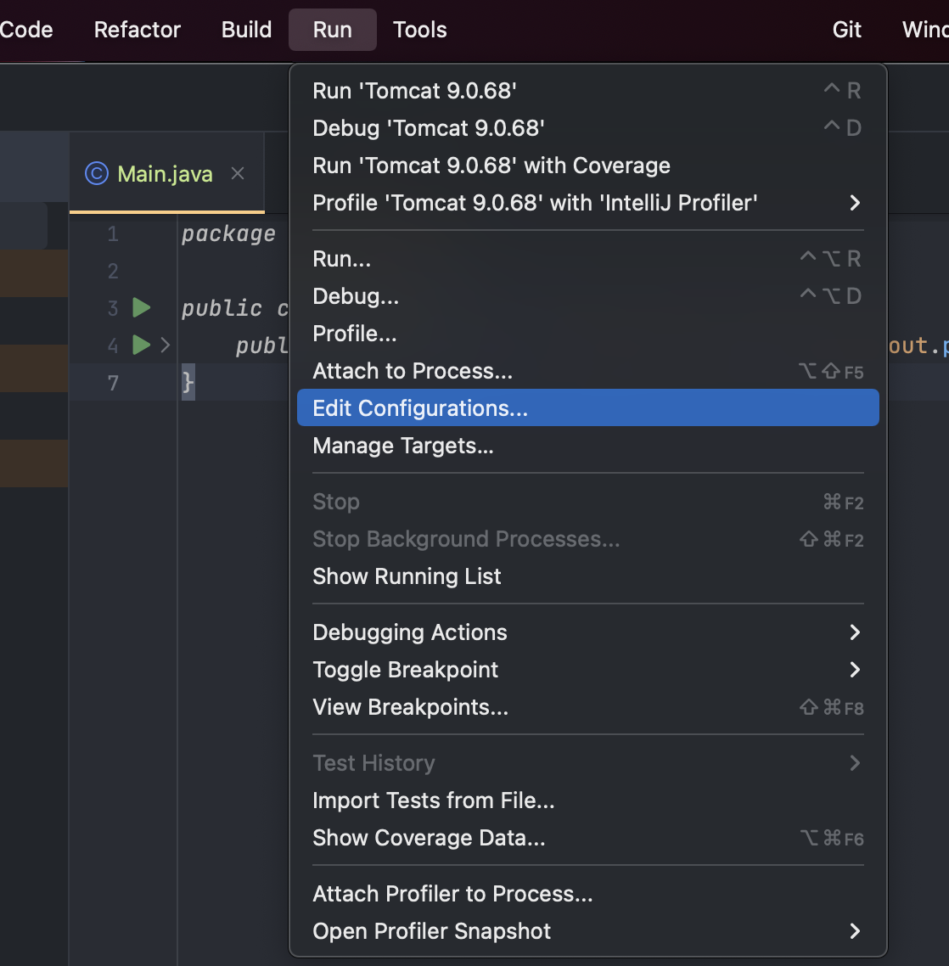The height and width of the screenshot is (966, 949).
Task: Choose the Debug... menu entry
Action: click(588, 296)
